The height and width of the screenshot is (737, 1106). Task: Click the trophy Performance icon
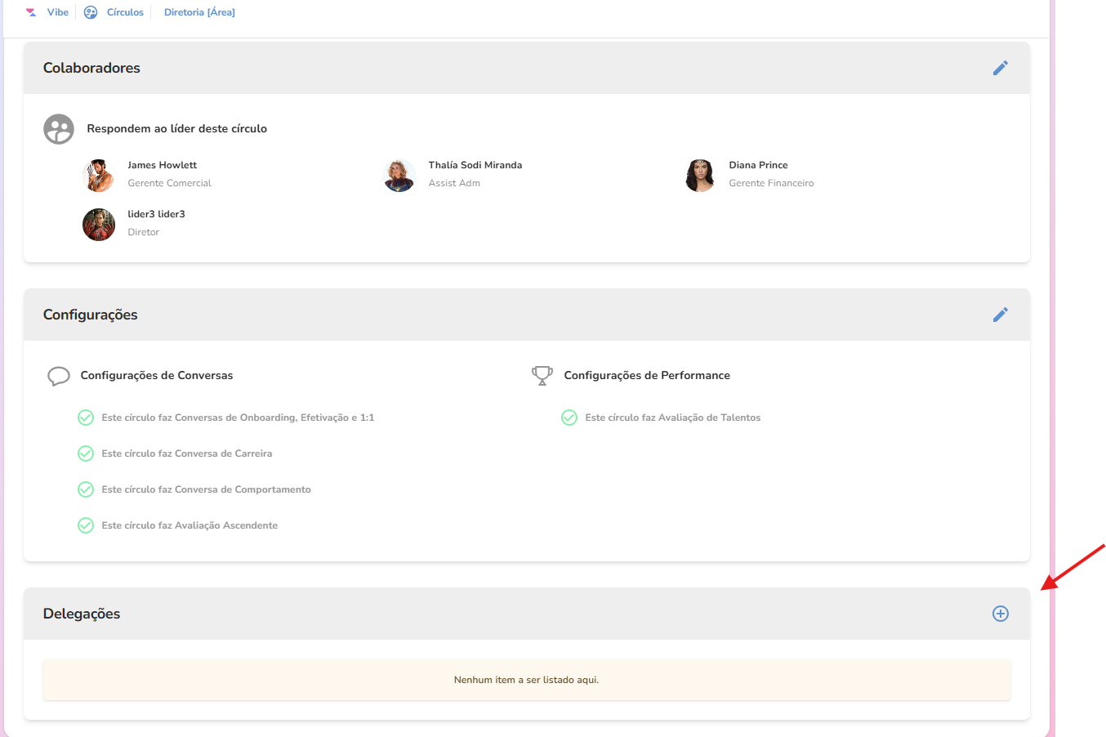[x=542, y=376]
